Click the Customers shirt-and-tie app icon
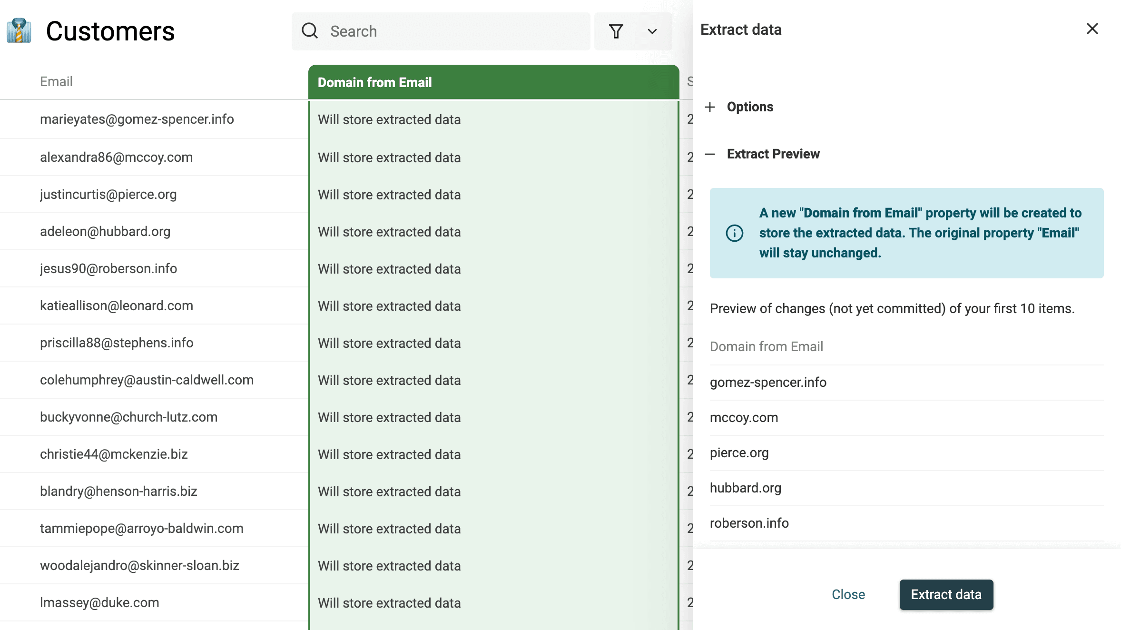Screen dimensions: 1121x630 pyautogui.click(x=19, y=31)
